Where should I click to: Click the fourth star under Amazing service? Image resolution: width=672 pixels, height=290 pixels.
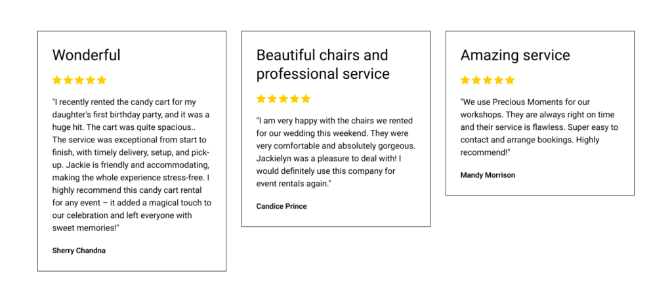pos(499,80)
